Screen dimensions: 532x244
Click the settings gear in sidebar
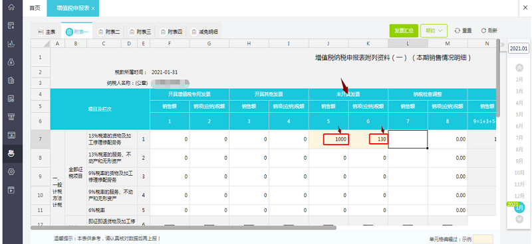tap(11, 172)
